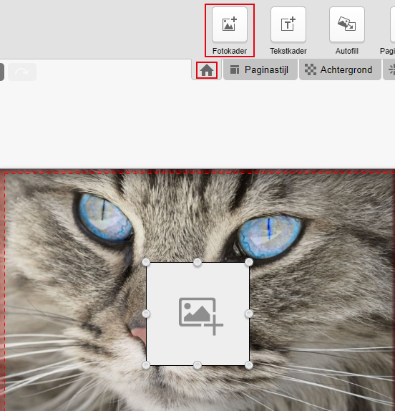Open the home tab icon
The width and height of the screenshot is (395, 411).
pos(207,70)
